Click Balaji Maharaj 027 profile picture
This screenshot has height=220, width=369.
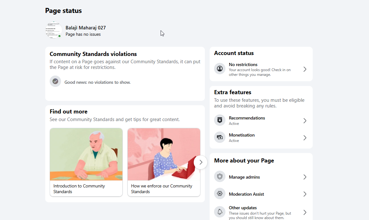click(54, 30)
